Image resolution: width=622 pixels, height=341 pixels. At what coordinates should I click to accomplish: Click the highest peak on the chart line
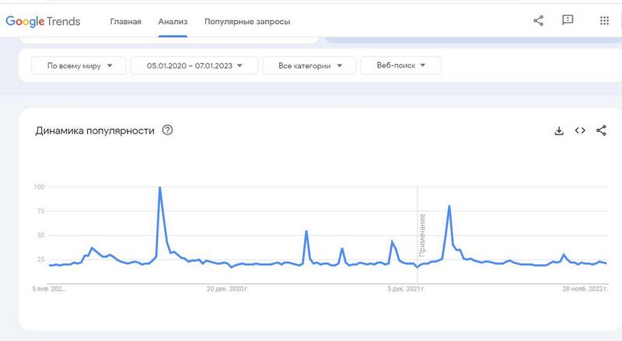(x=159, y=187)
